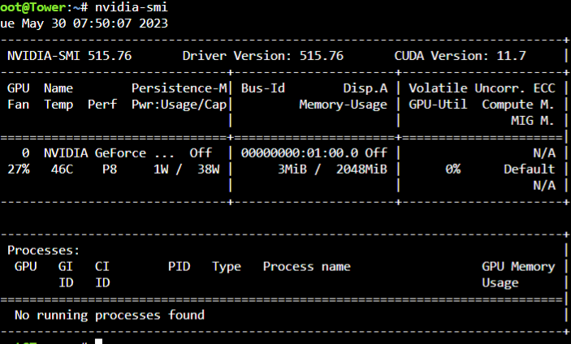Click the Persistence-M 'Off' value after the GPU name
This screenshot has height=344, width=571.
tap(201, 153)
